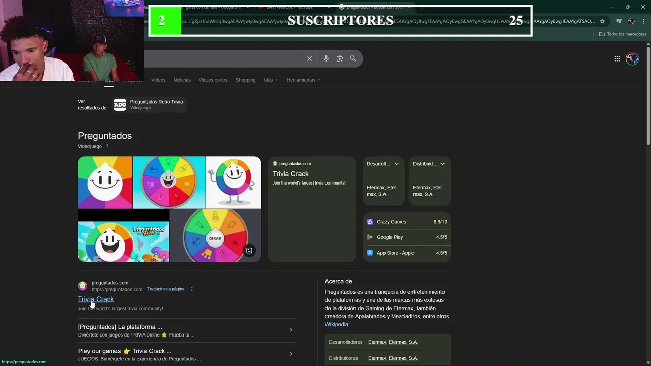Image resolution: width=651 pixels, height=366 pixels.
Task: Click Traducir esta página link
Action: click(166, 289)
